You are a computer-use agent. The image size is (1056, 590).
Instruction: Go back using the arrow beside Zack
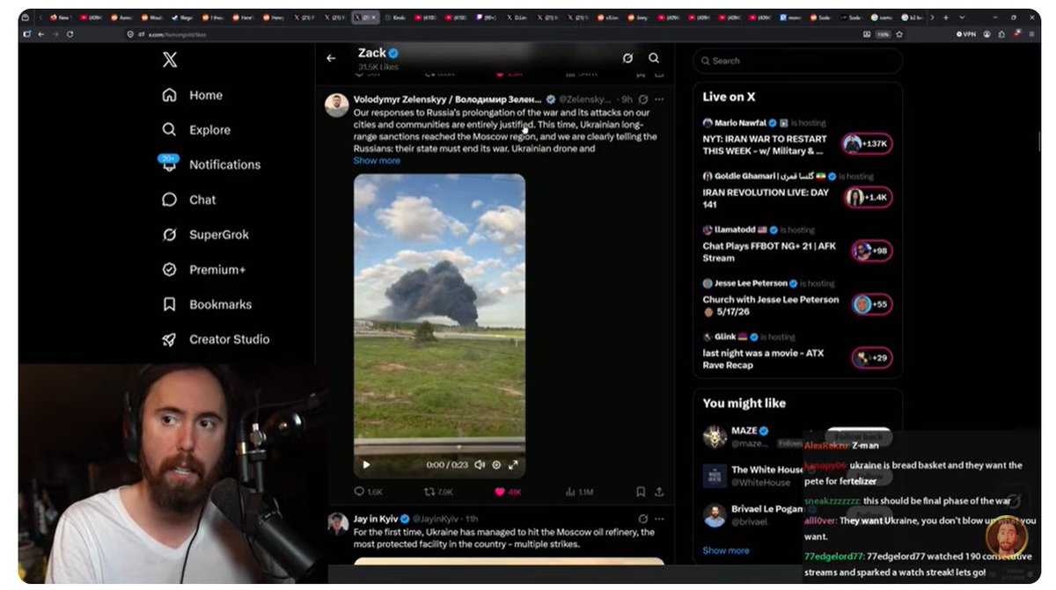click(331, 58)
